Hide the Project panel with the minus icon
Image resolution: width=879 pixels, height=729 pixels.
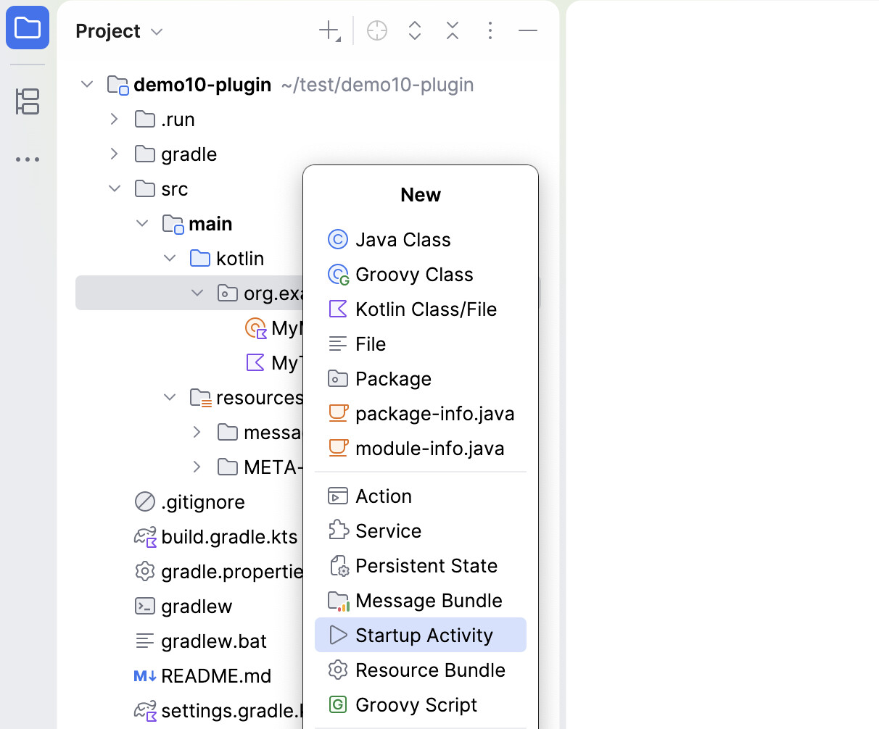pos(527,30)
